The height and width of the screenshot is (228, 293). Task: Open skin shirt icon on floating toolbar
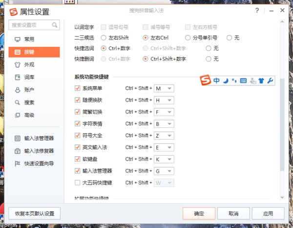[x=261, y=81]
